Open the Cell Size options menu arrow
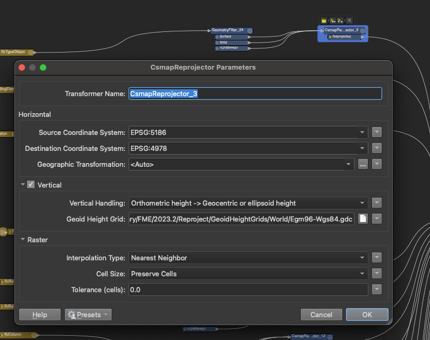Viewport: 430px width, 340px height. coord(377,274)
